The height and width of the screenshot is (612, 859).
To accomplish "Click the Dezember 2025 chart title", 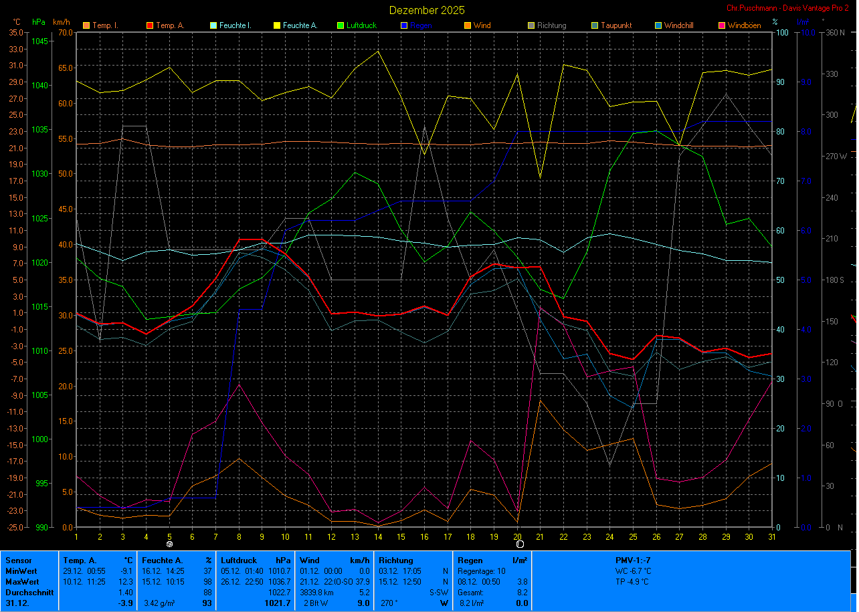I will [x=427, y=10].
